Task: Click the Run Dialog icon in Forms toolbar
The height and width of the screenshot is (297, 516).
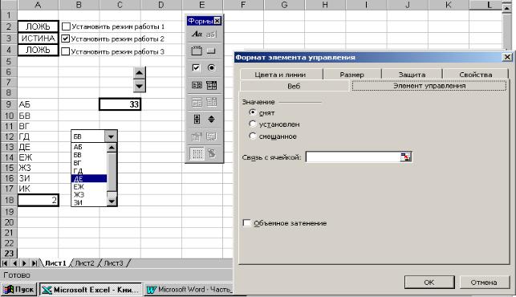Action: 212,153
